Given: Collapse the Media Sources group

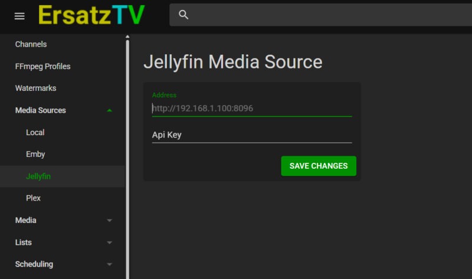Looking at the screenshot, I should pos(63,110).
